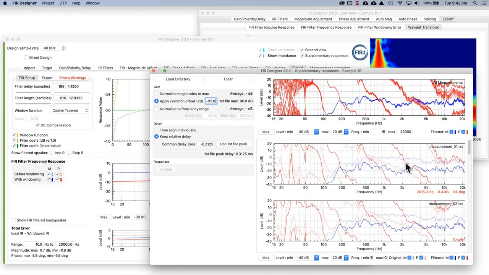
Task: Click the FIRd logo in main window
Action: (360, 53)
